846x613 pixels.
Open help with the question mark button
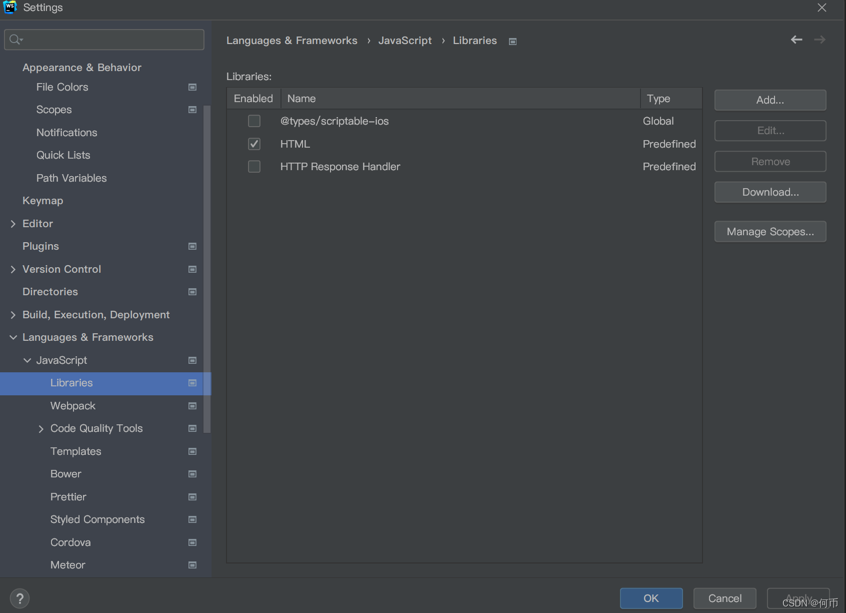19,598
